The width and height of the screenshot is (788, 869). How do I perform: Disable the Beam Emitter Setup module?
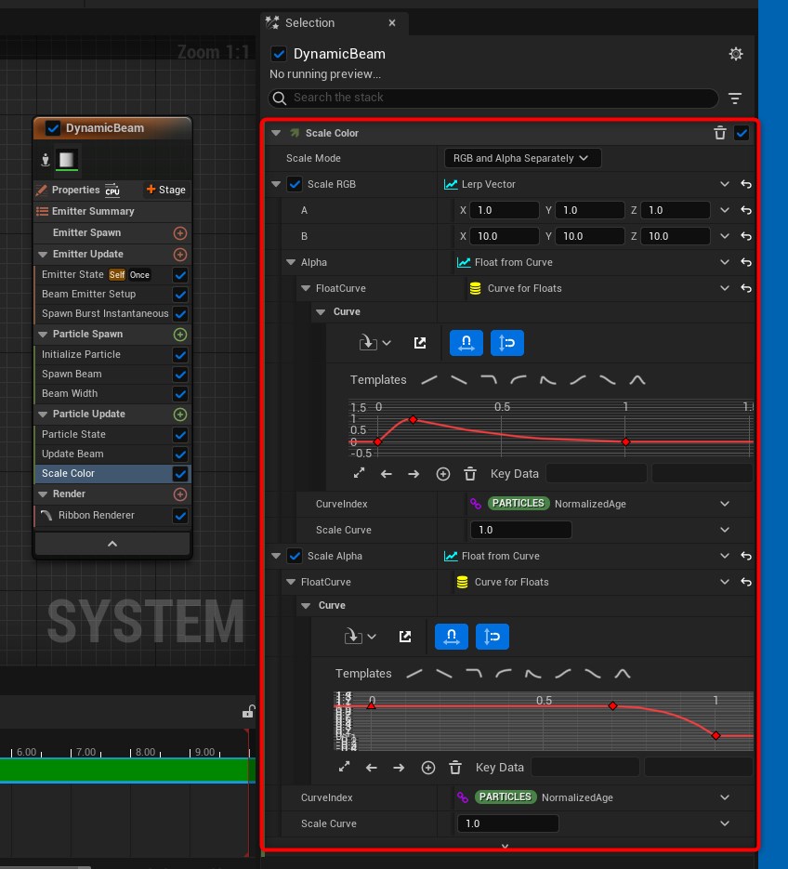[180, 295]
